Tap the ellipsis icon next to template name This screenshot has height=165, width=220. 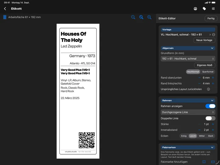(x=214, y=35)
